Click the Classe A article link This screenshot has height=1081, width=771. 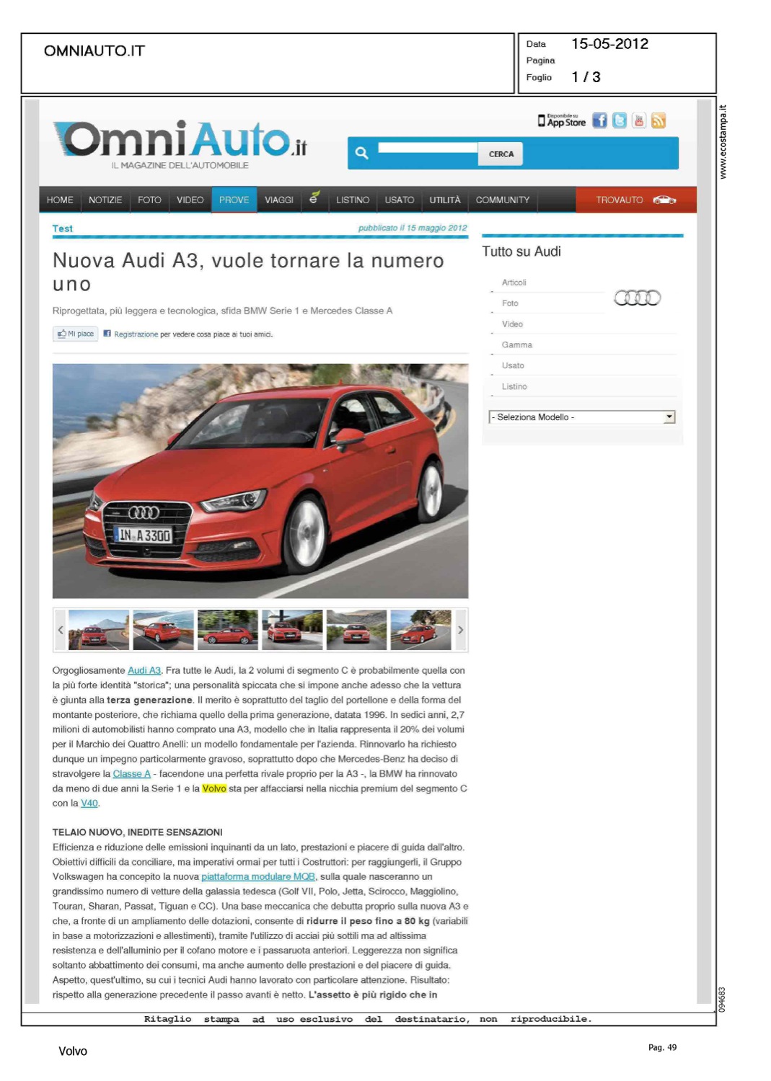131,774
